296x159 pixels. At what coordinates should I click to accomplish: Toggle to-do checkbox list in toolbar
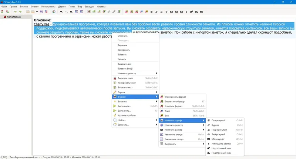(x=71, y=12)
